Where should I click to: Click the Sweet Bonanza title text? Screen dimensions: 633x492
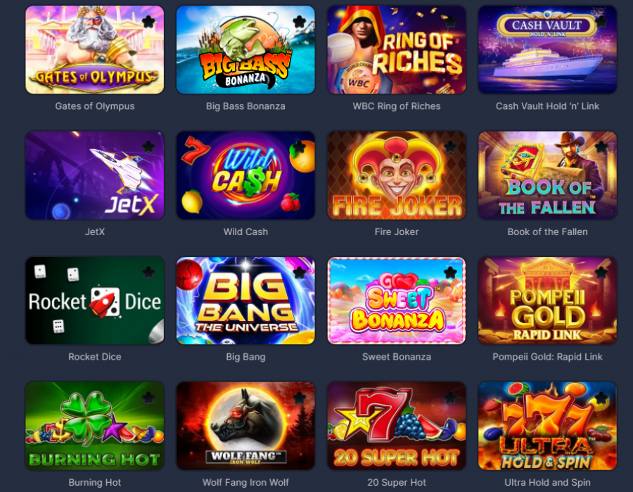(x=397, y=357)
